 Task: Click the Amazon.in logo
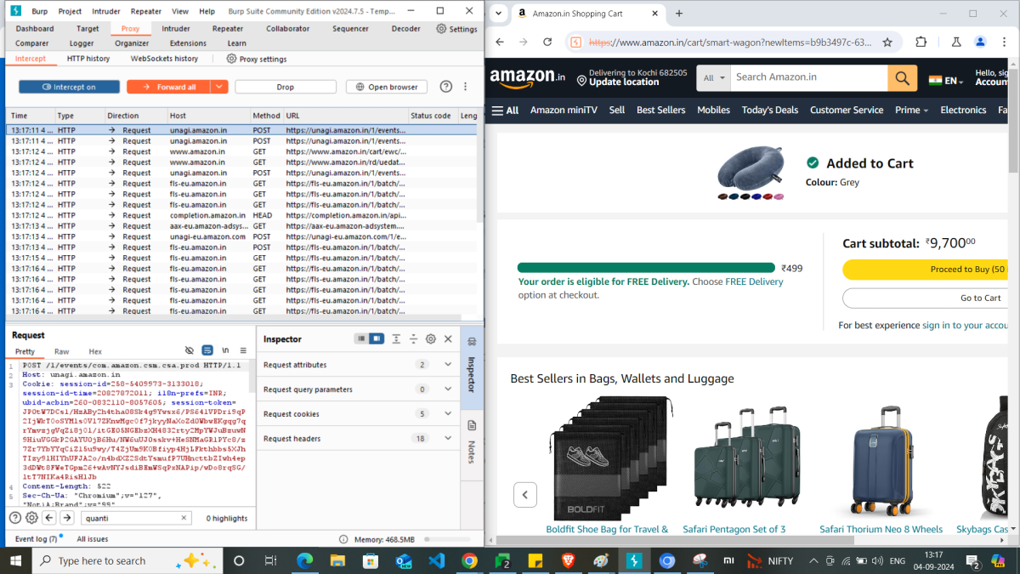point(528,78)
